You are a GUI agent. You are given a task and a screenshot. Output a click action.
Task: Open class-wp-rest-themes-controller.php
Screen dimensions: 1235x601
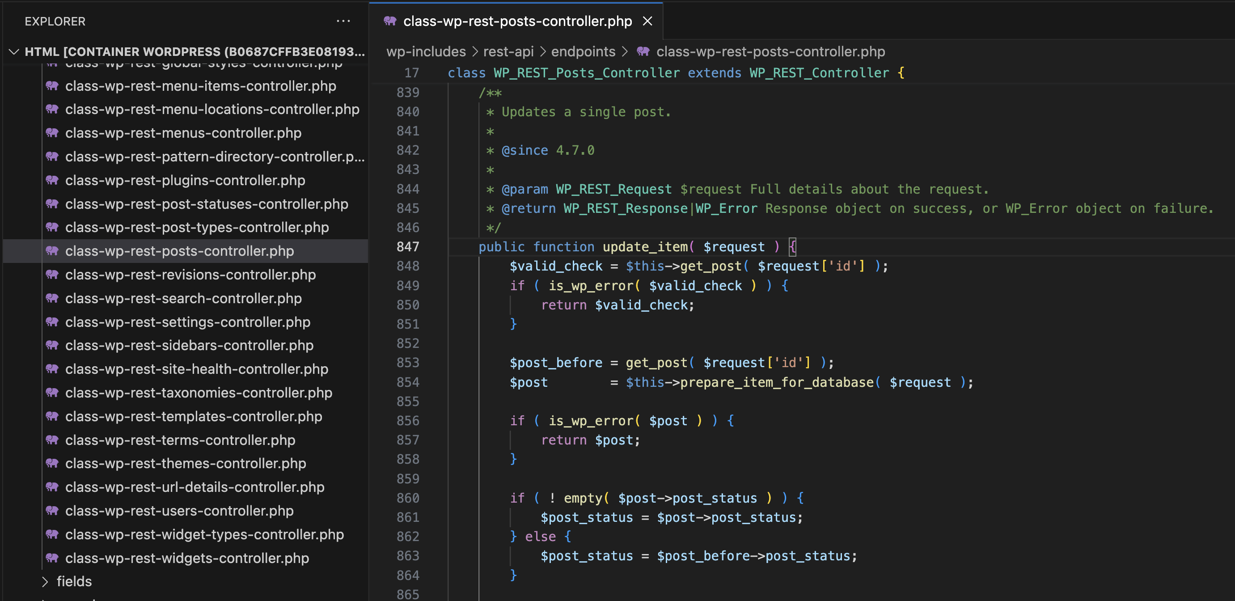tap(186, 463)
